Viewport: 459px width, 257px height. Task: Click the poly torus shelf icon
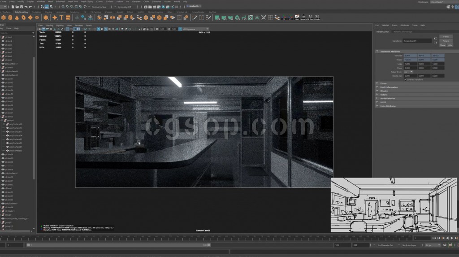[x=23, y=18]
